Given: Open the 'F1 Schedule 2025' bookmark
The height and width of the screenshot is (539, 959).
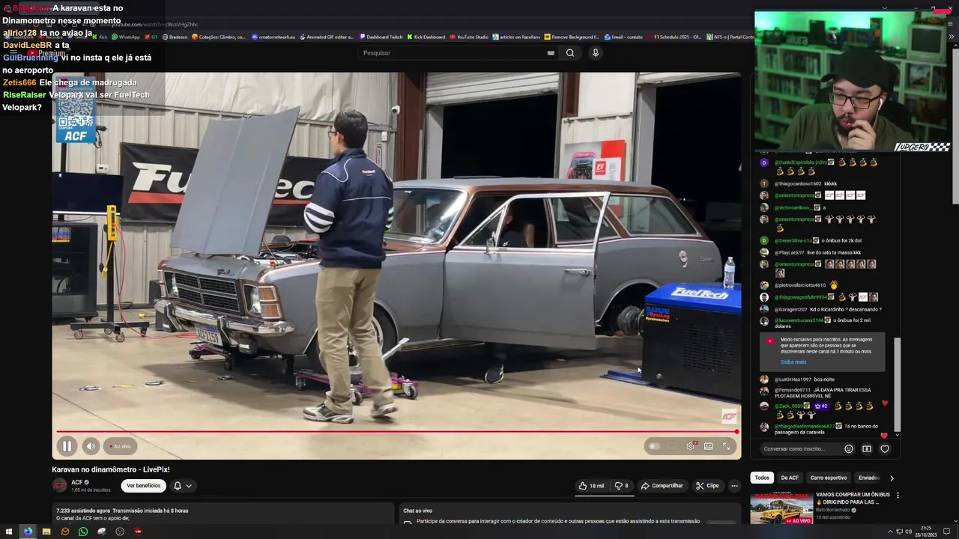Looking at the screenshot, I should 674,37.
